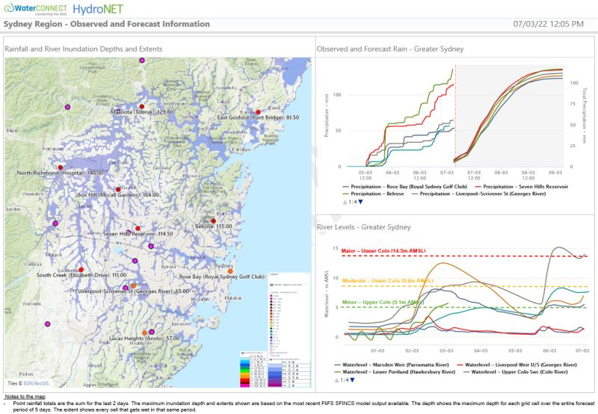Click the WaterConnect logo in the header

35,9
